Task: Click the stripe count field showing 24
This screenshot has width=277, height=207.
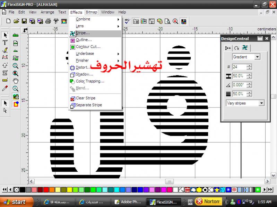Action: (x=239, y=67)
